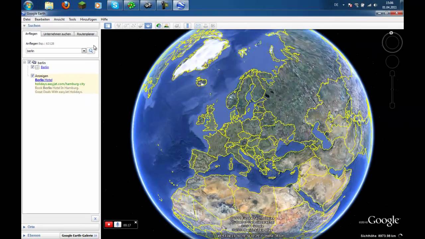Click the volume speaker tray icon
The height and width of the screenshot is (239, 425).
coord(375,5)
